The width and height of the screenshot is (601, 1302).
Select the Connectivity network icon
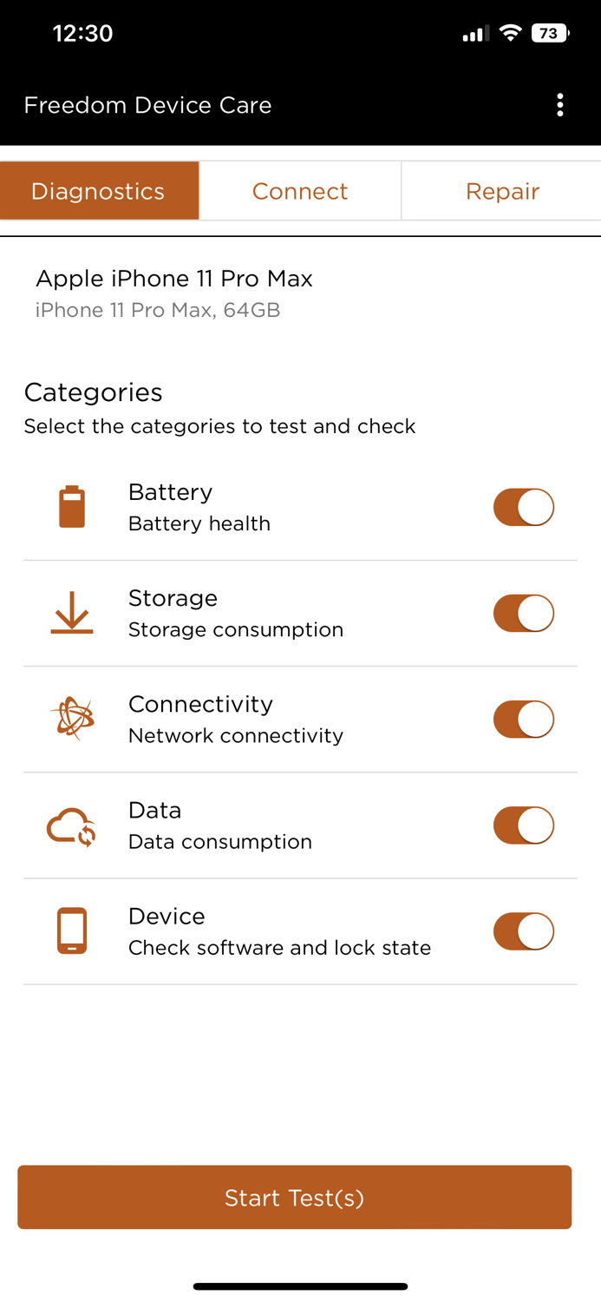point(72,719)
